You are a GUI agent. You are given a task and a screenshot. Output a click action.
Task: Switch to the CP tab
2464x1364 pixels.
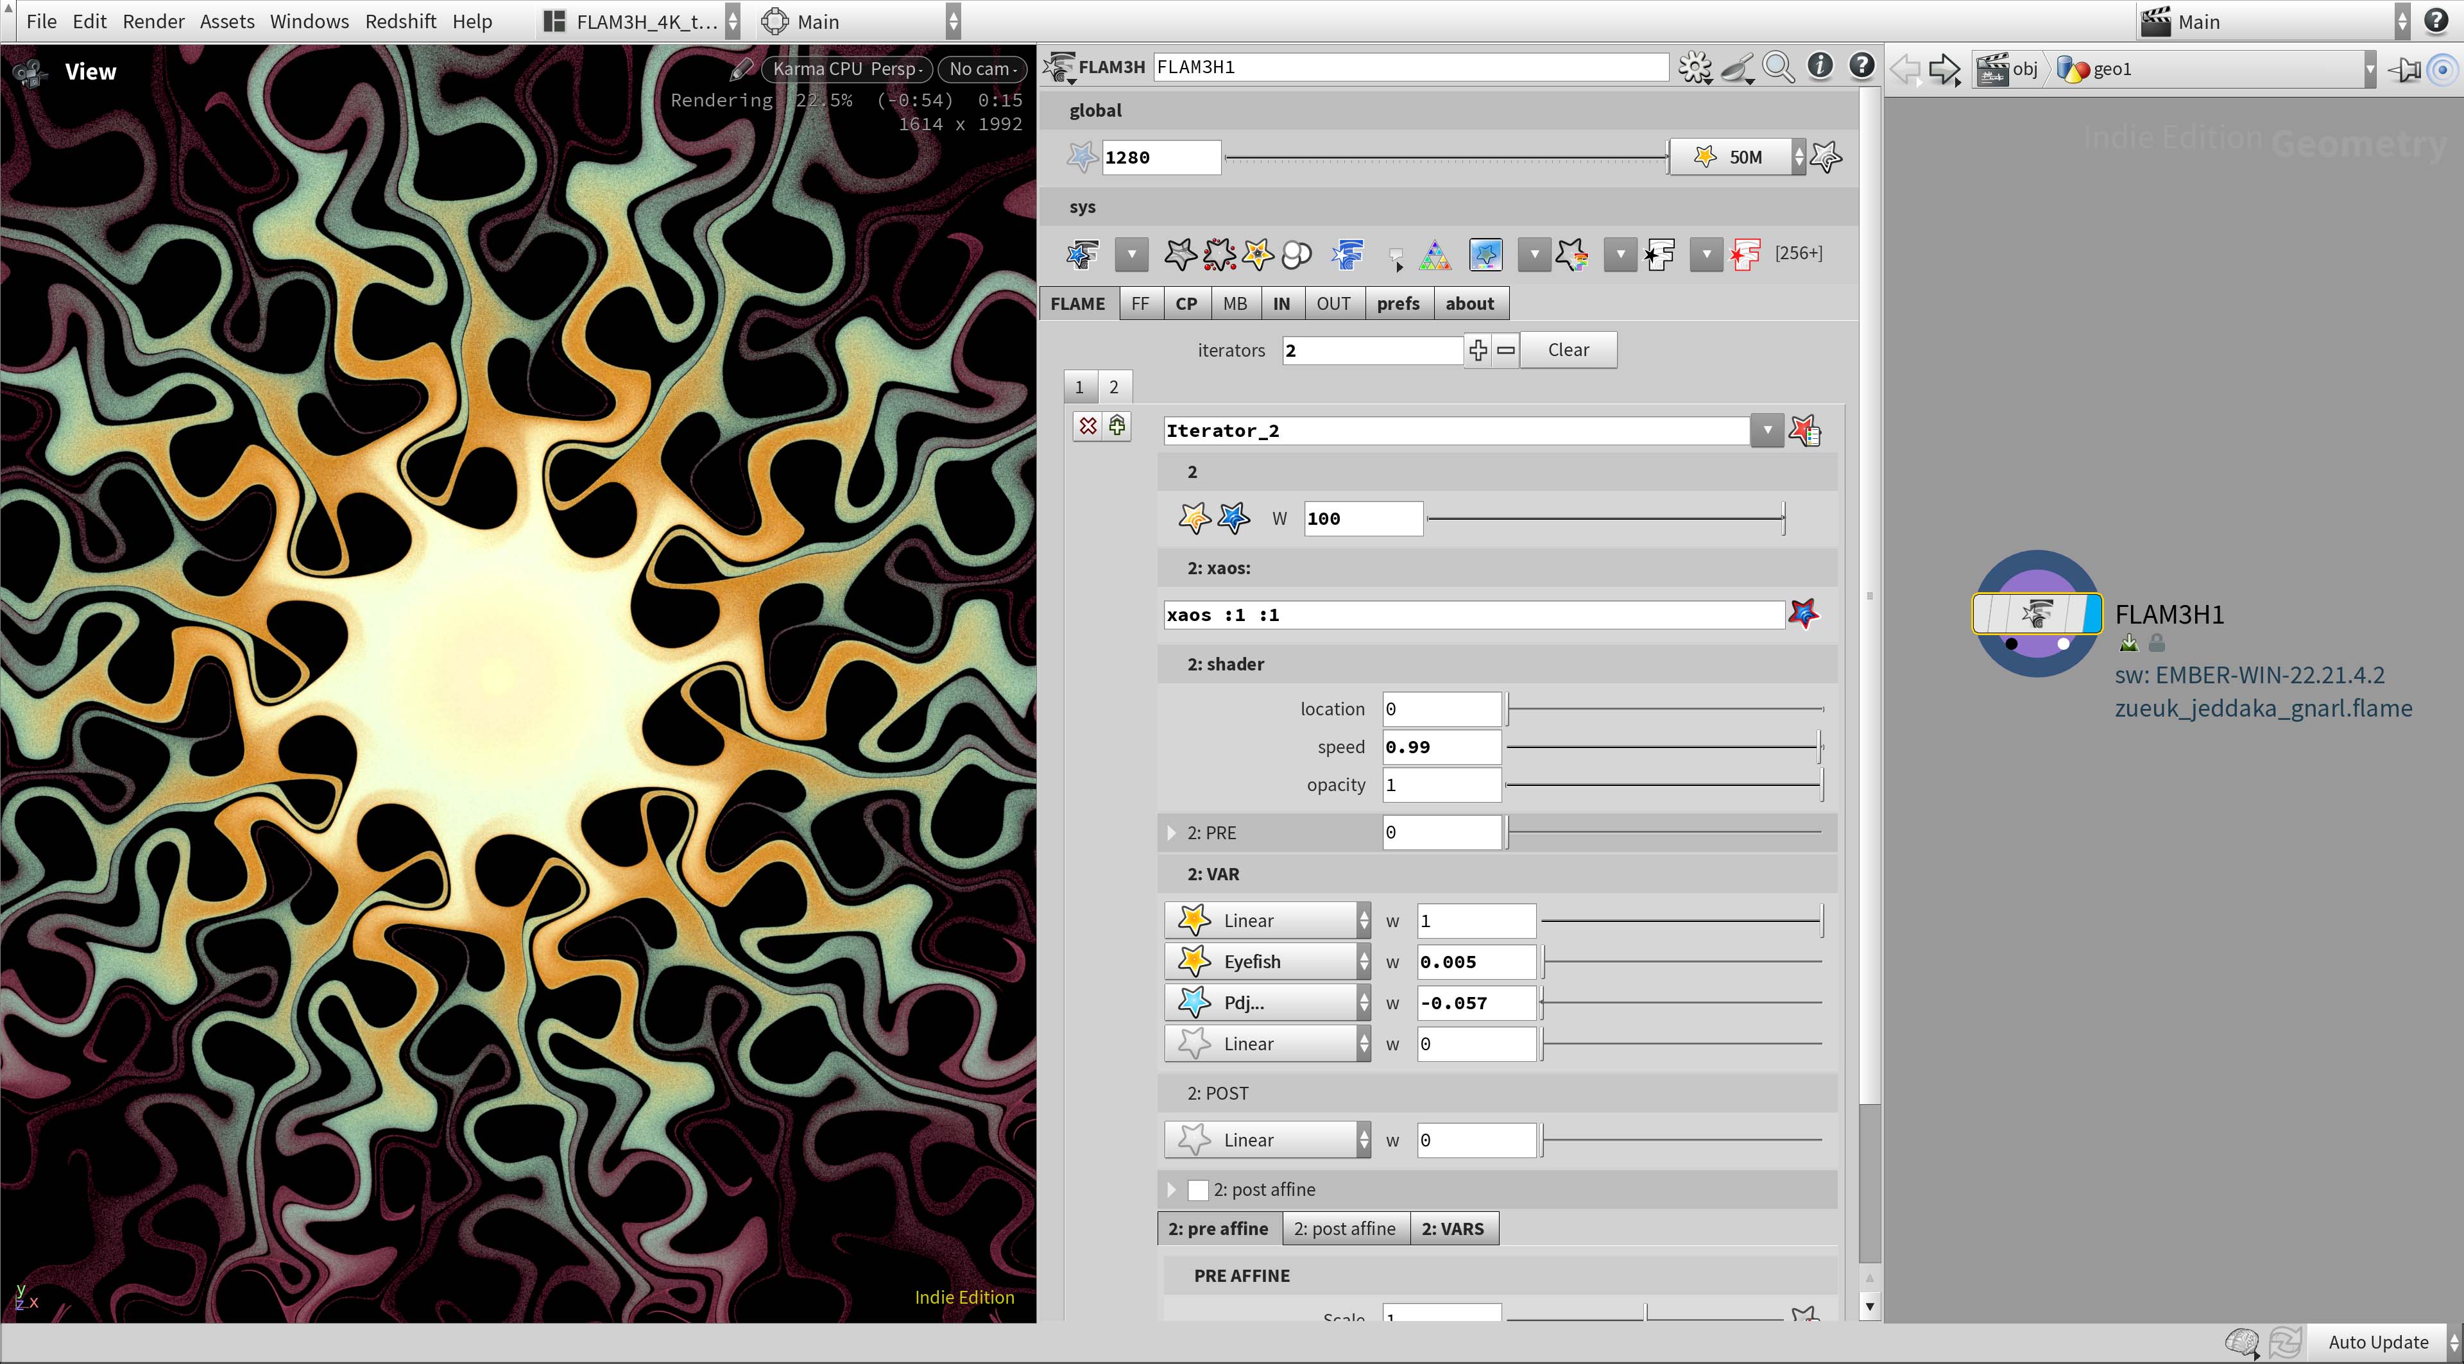tap(1186, 303)
